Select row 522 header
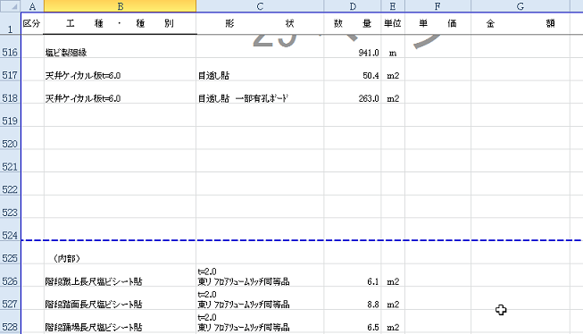This screenshot has height=334, width=583. (x=10, y=184)
